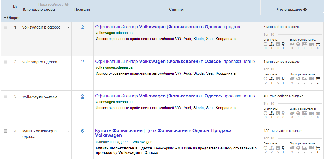The height and width of the screenshot is (159, 325).
Task: Click the leaf icon in the 'volkswagen одесса' row
Action: [292, 79]
